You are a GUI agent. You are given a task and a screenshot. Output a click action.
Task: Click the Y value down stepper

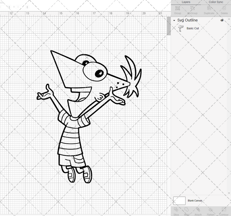pyautogui.click(x=27, y=8)
